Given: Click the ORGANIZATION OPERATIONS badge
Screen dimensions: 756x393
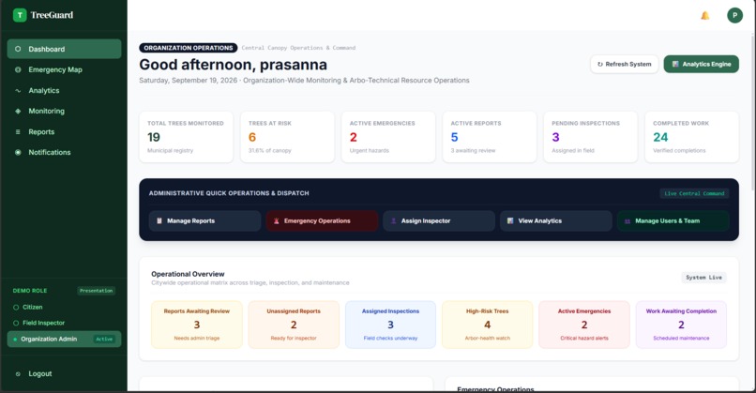Looking at the screenshot, I should click(x=189, y=48).
